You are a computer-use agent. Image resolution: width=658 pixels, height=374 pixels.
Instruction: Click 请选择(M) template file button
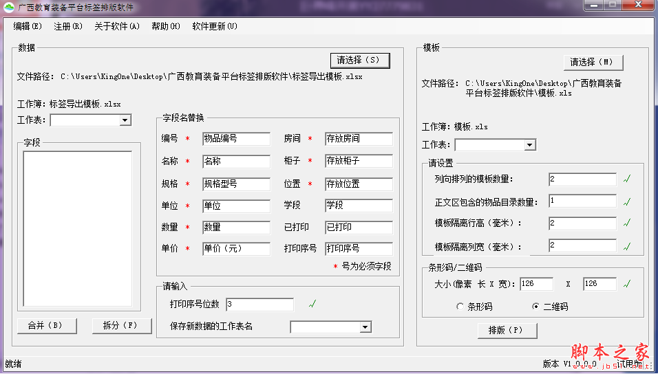coord(593,63)
